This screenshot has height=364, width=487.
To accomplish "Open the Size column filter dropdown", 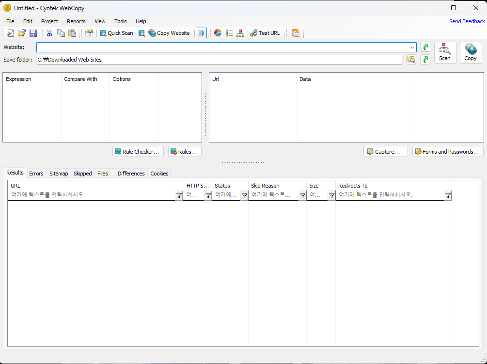I will [332, 195].
